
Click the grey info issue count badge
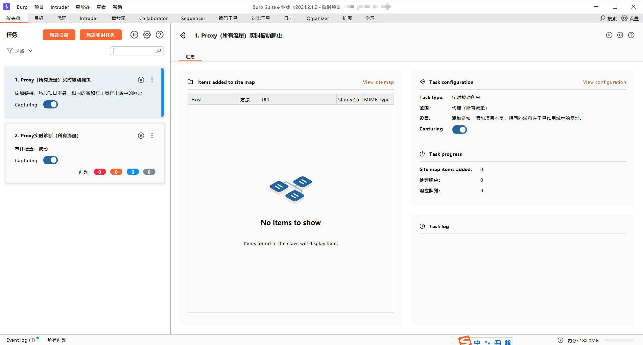149,172
